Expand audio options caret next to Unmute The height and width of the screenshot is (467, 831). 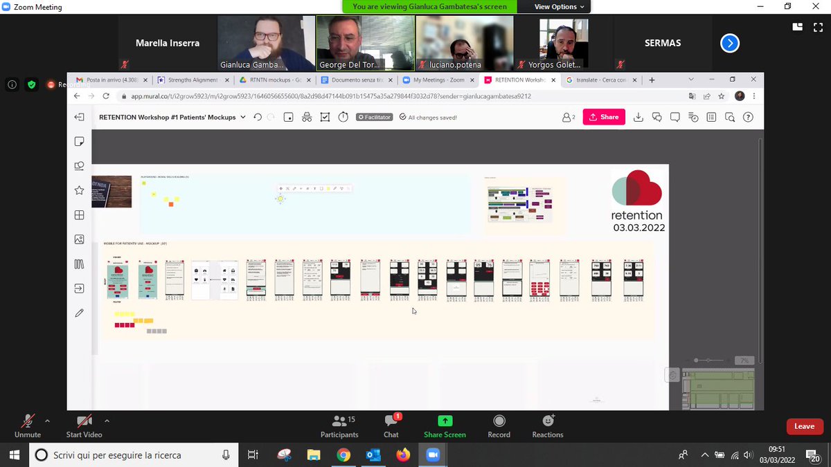[47, 421]
